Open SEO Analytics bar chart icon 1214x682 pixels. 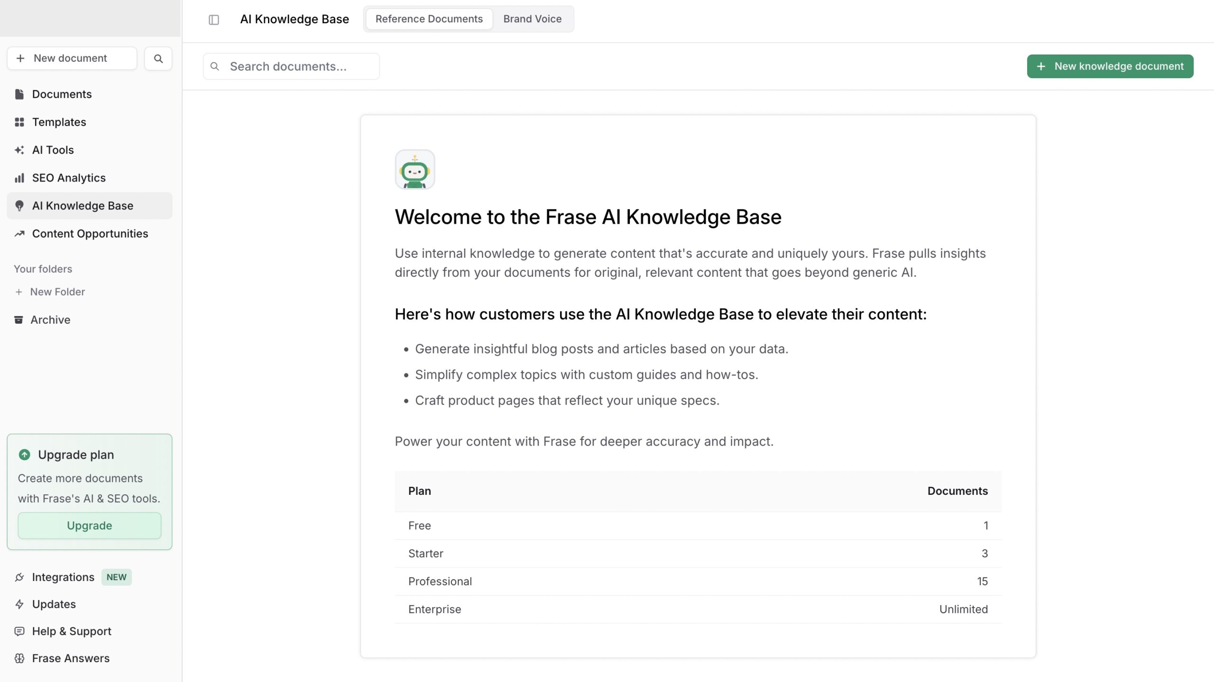pos(19,178)
